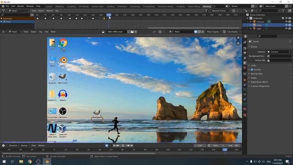This screenshot has height=165, width=293.
Task: Open the Object Constraints tab icon
Action: 245,99
